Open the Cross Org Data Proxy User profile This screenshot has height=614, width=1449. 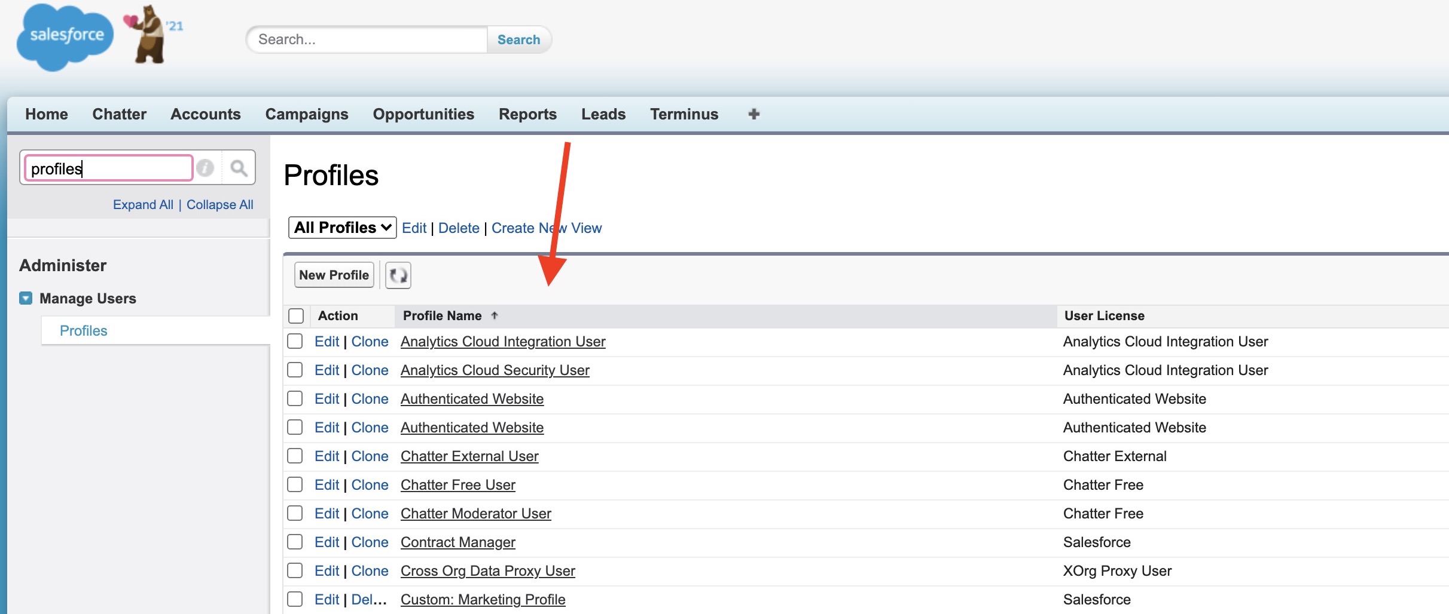coord(488,571)
